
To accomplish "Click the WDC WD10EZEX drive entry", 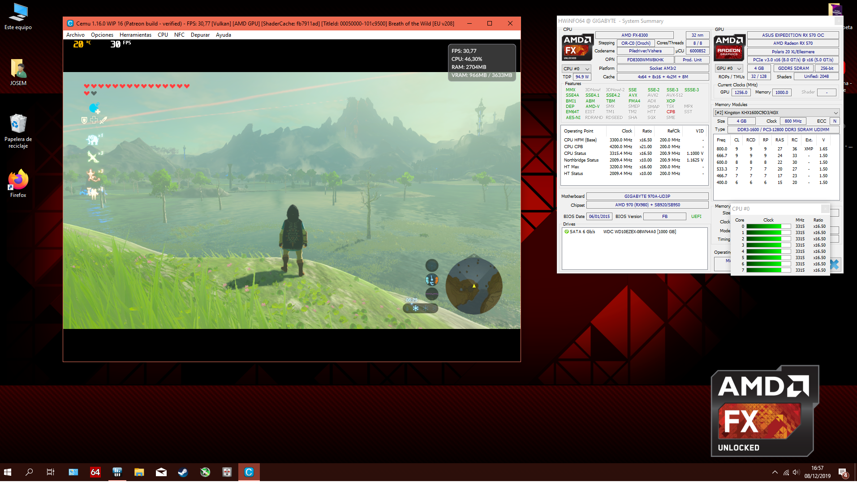I will (x=639, y=232).
